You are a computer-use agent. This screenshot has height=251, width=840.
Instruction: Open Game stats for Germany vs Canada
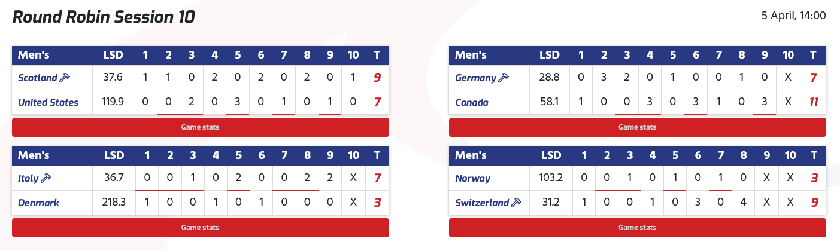tap(637, 127)
